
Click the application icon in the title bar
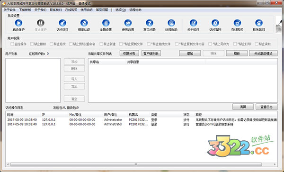(x=4, y=3)
